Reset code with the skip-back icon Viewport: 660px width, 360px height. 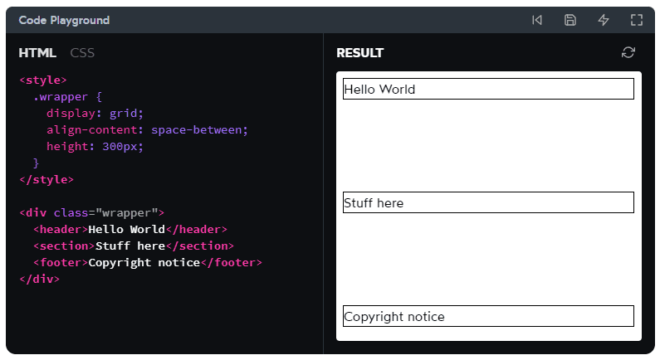coord(537,20)
